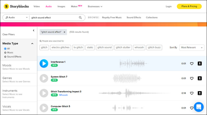Click the search text field
Viewport: 207px width, 115px height.
pyautogui.click(x=54, y=18)
